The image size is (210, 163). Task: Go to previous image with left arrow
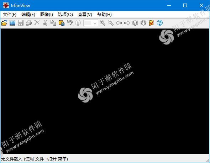[119, 23]
